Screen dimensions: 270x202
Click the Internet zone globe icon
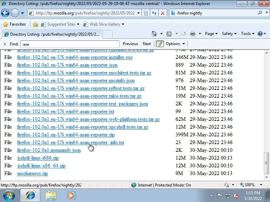(134, 185)
